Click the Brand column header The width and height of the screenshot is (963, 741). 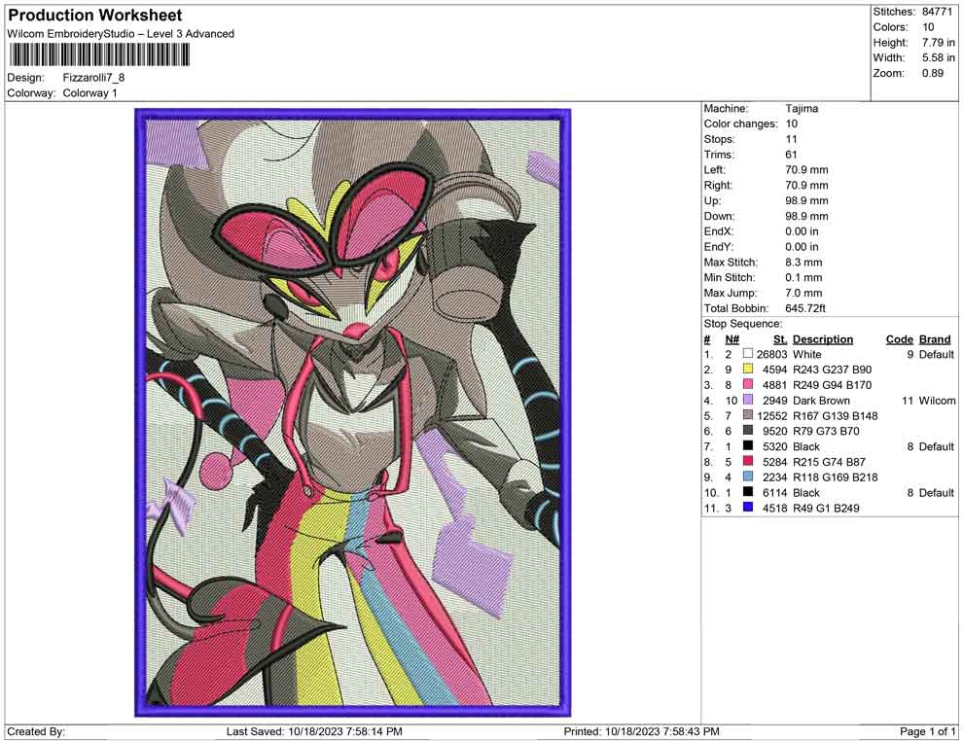tap(935, 338)
